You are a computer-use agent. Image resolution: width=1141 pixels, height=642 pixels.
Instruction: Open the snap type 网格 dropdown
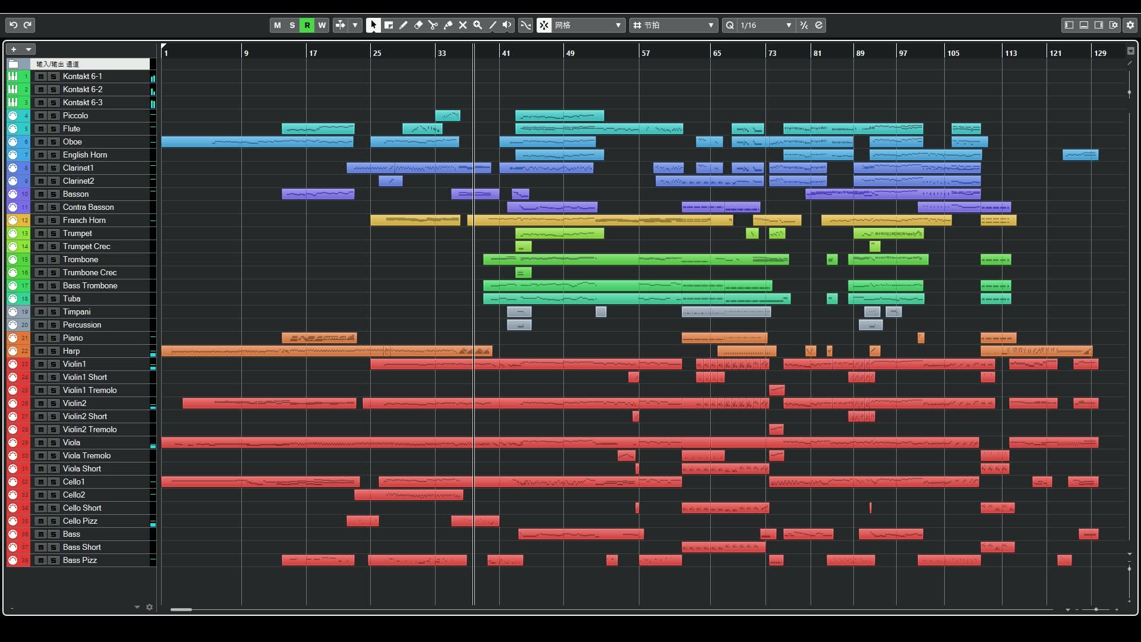pos(589,25)
